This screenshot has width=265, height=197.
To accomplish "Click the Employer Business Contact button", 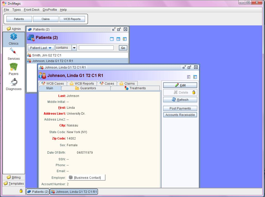I will [86, 178].
